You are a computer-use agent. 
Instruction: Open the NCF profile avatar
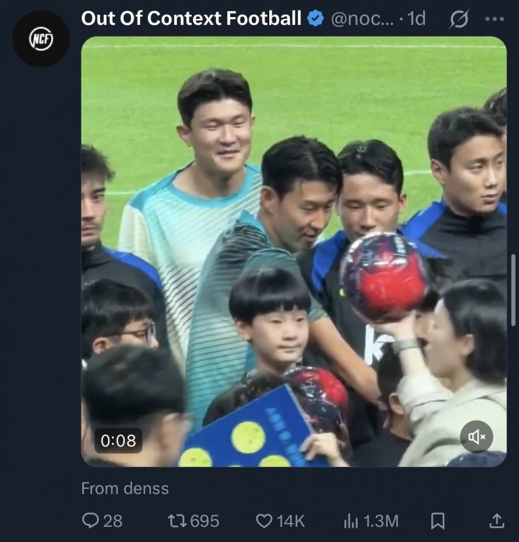click(x=41, y=38)
